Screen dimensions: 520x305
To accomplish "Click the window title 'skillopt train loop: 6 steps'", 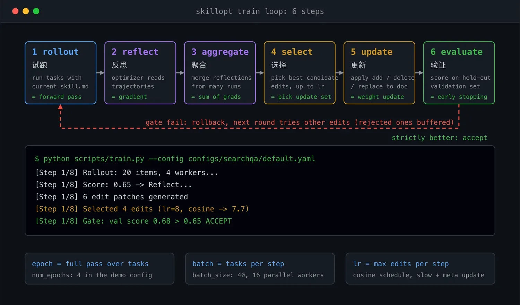I will click(x=260, y=11).
